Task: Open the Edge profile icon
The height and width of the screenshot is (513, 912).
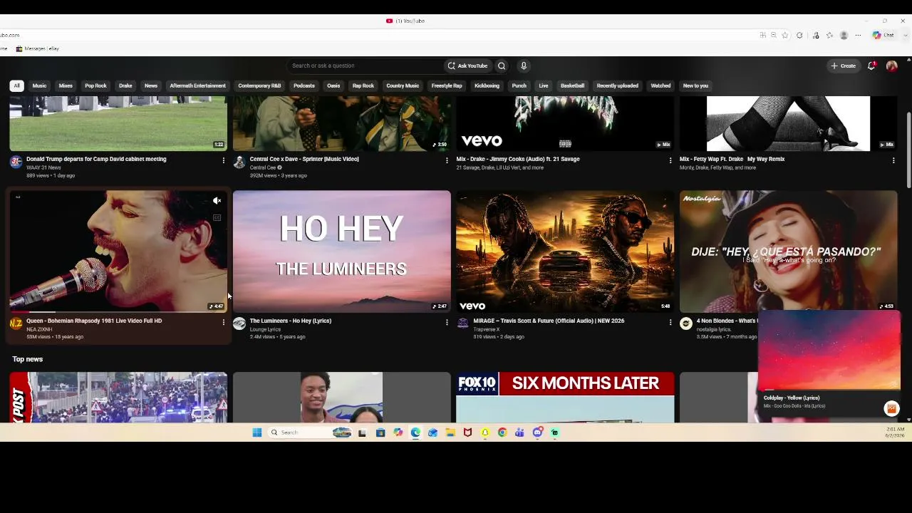Action: [844, 35]
